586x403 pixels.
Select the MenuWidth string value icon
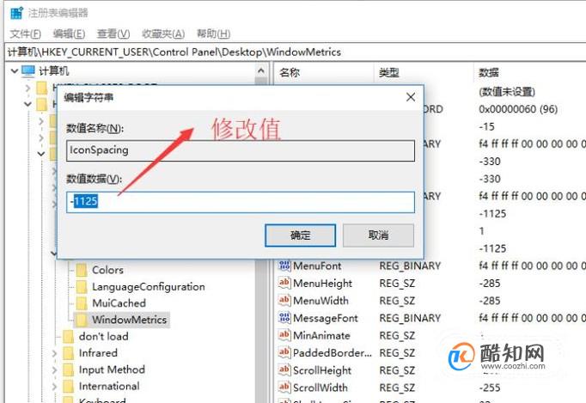click(x=284, y=301)
